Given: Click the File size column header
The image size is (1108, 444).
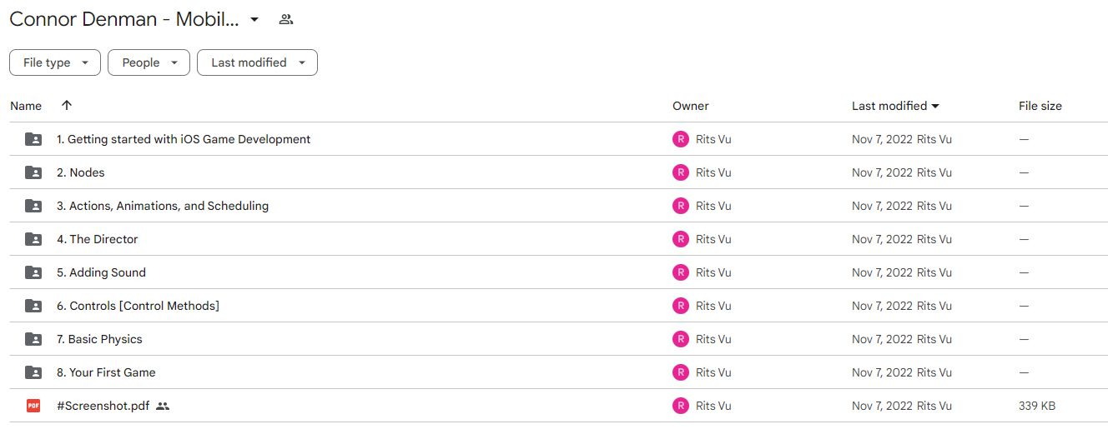Looking at the screenshot, I should pos(1040,106).
